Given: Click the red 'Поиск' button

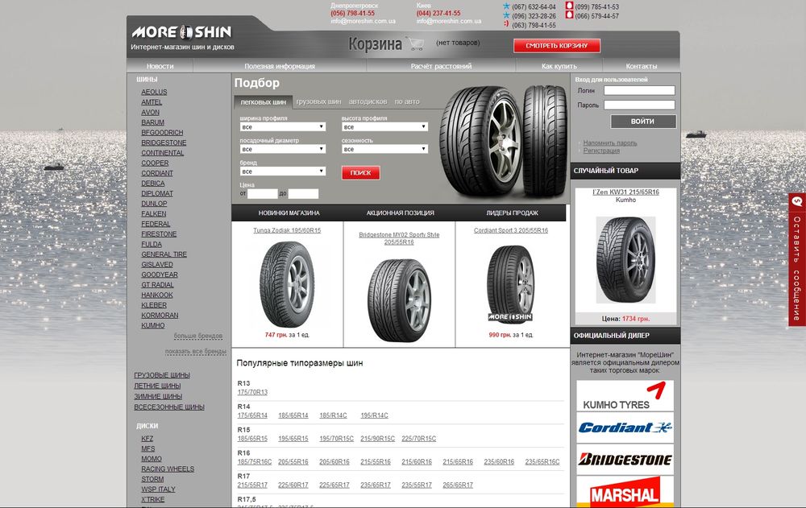Looking at the screenshot, I should pos(361,173).
